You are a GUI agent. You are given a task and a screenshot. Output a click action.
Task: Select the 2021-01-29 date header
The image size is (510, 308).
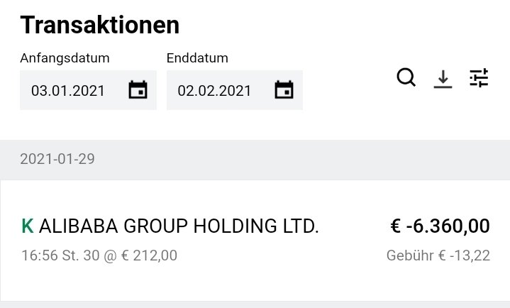pyautogui.click(x=57, y=159)
